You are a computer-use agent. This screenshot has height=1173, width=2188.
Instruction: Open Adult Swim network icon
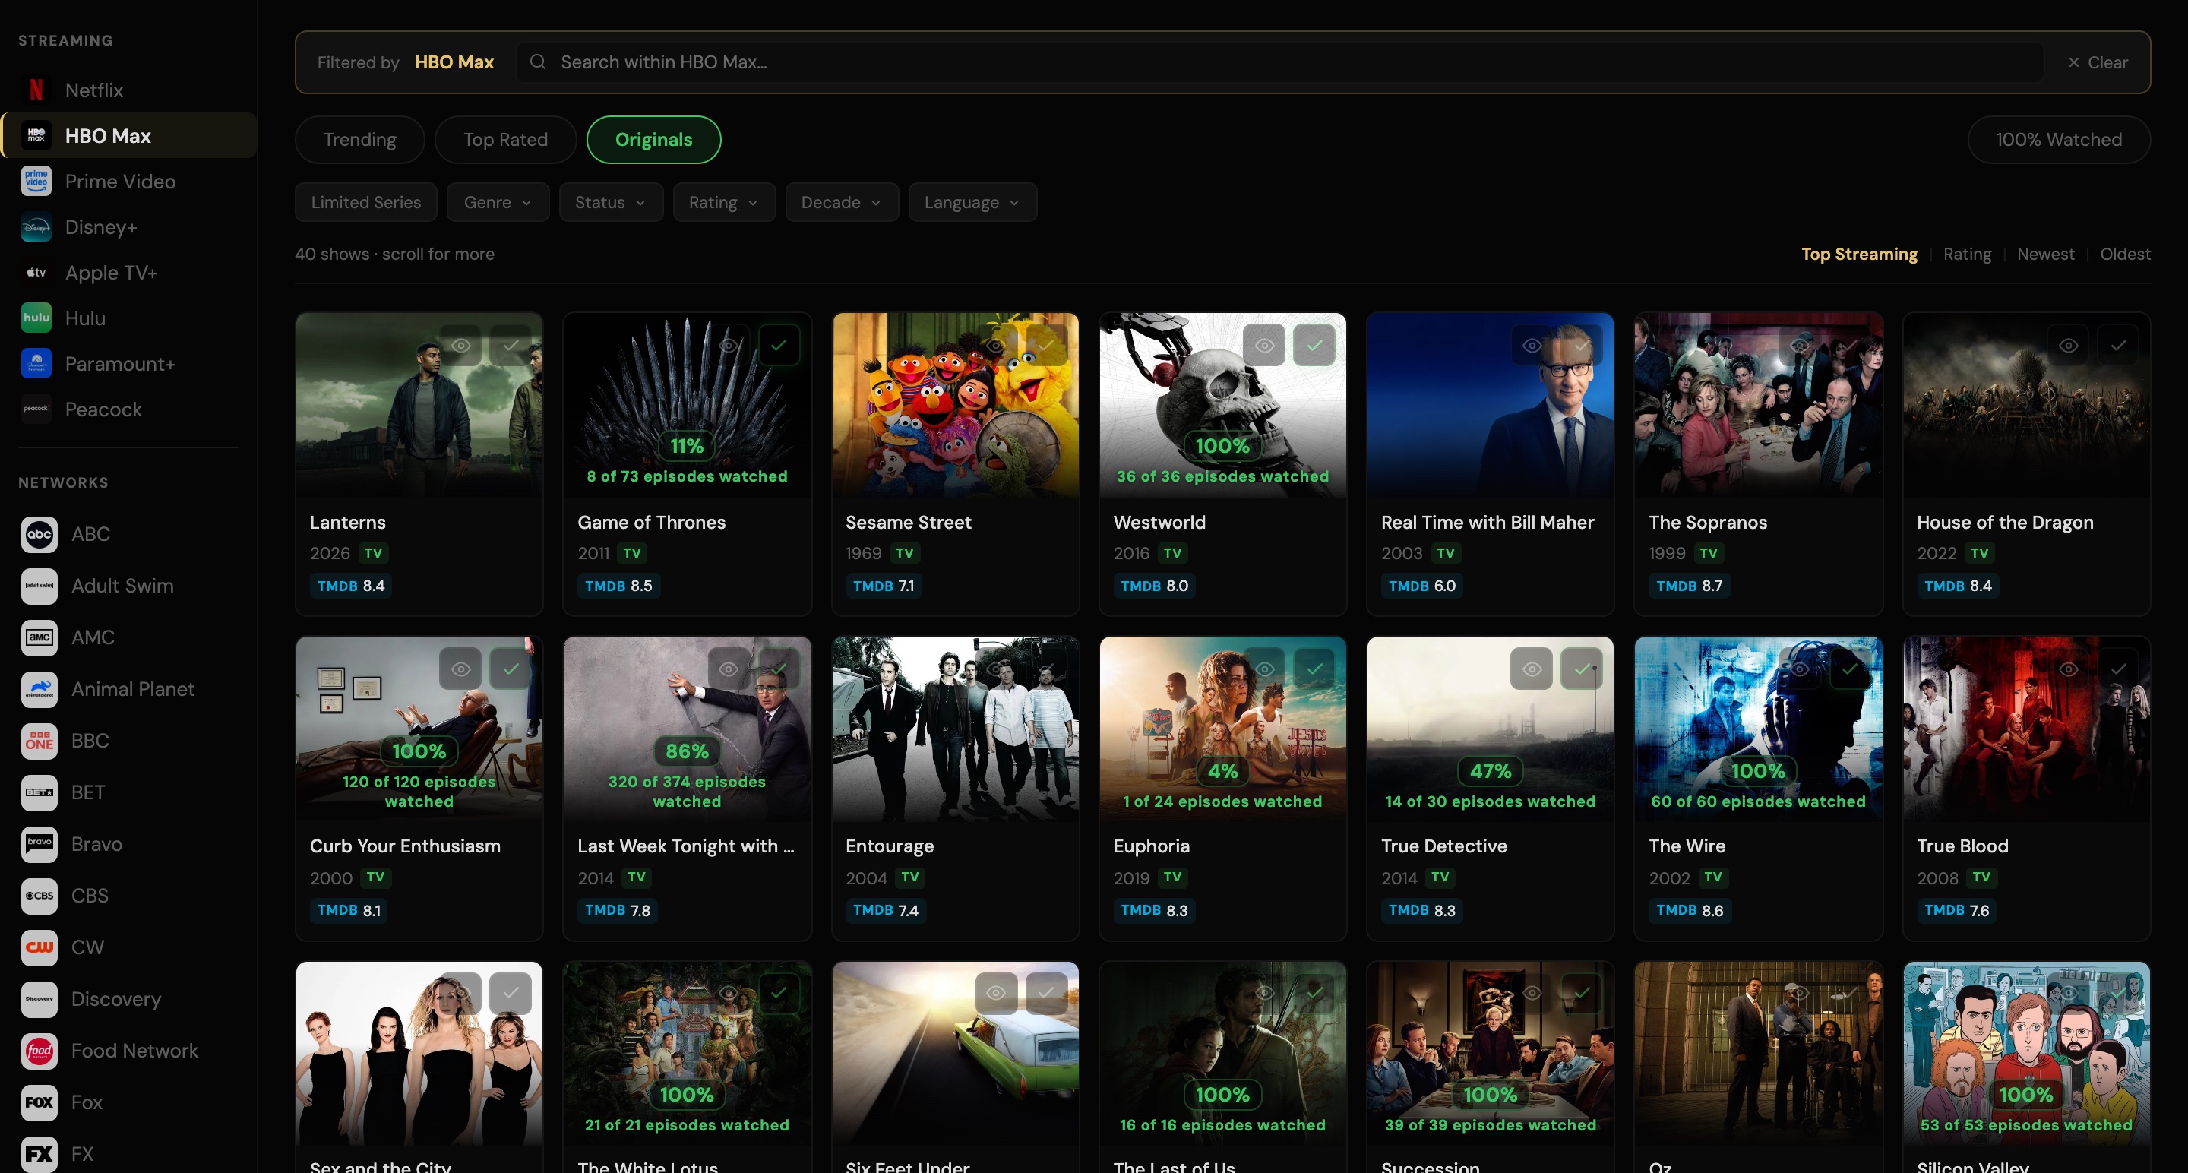(x=39, y=586)
